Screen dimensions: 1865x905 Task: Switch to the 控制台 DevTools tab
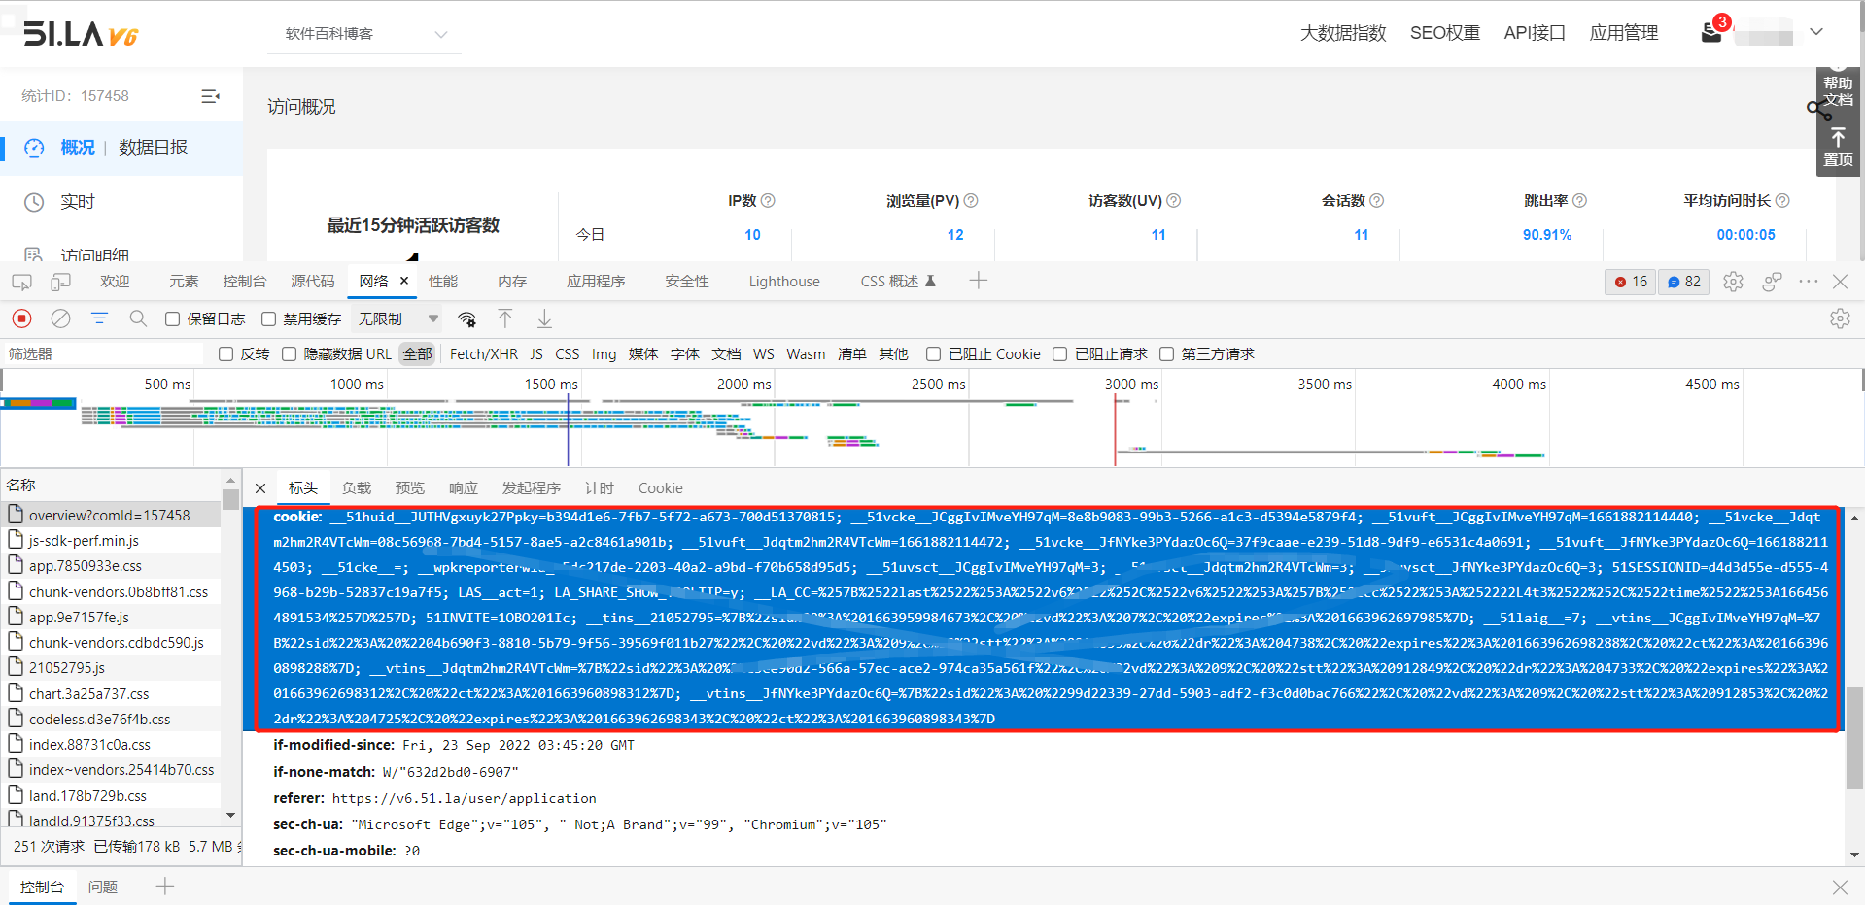244,282
